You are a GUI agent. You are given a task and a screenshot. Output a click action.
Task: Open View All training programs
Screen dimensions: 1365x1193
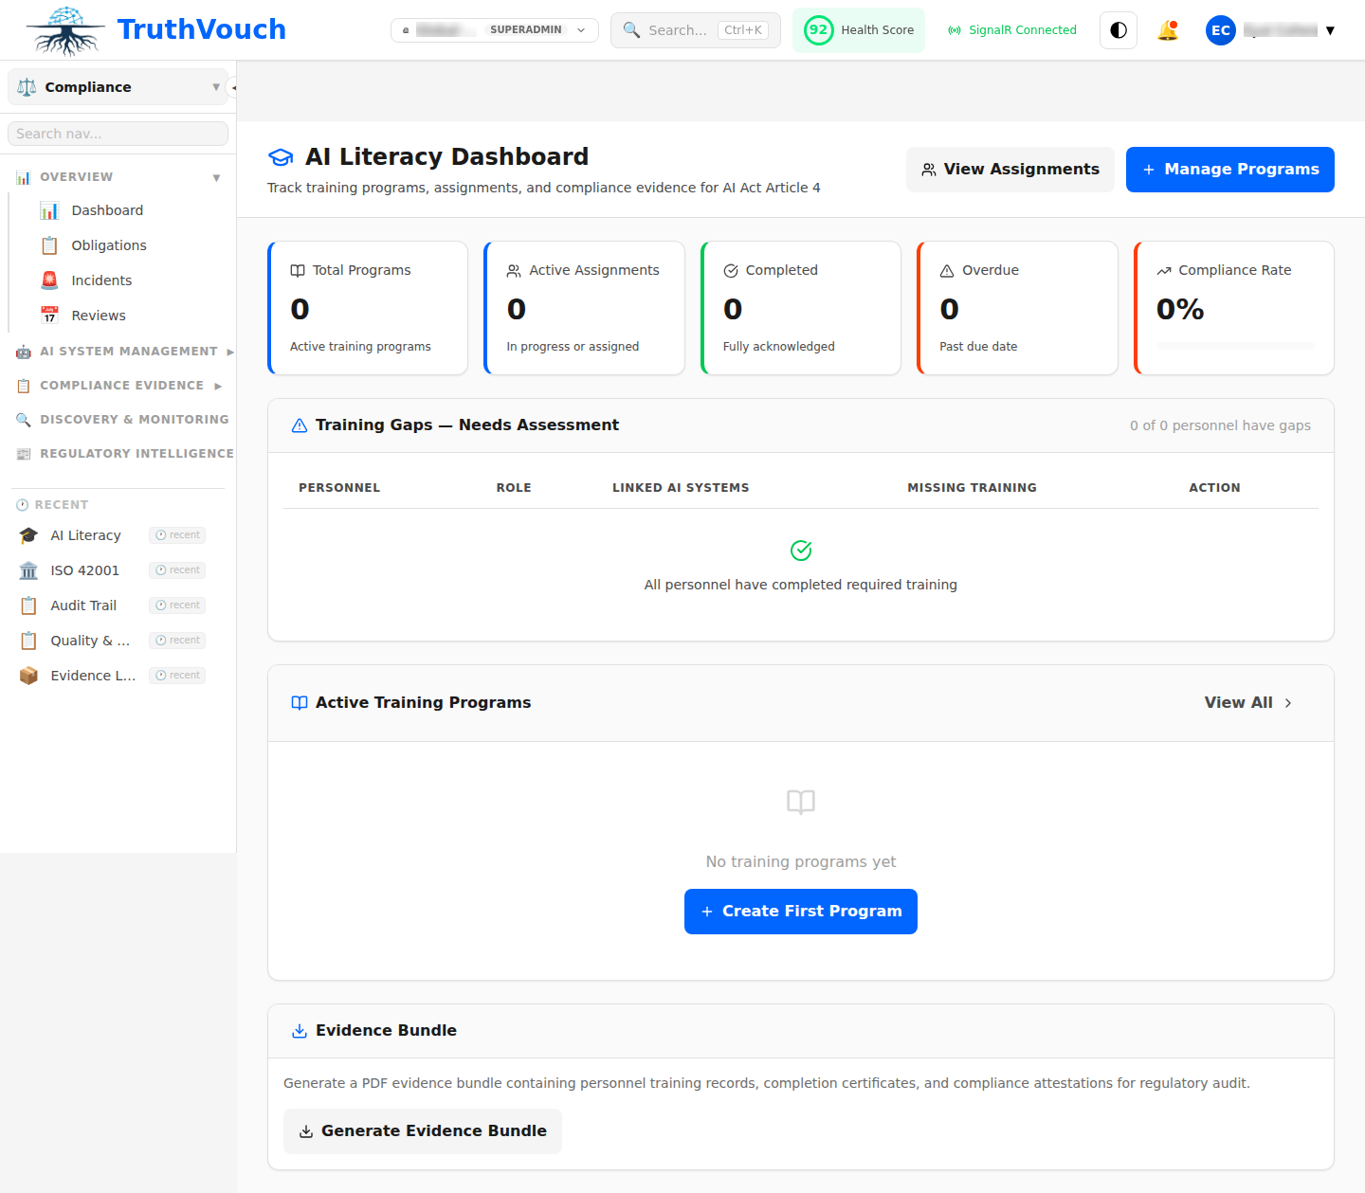tap(1247, 702)
